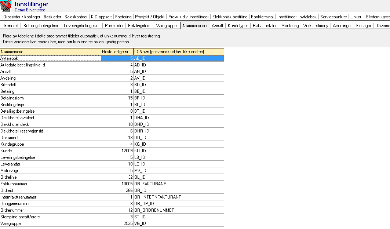Edit Kunde next number 12009
Viewport: 390px width, 229px height.
(x=117, y=150)
